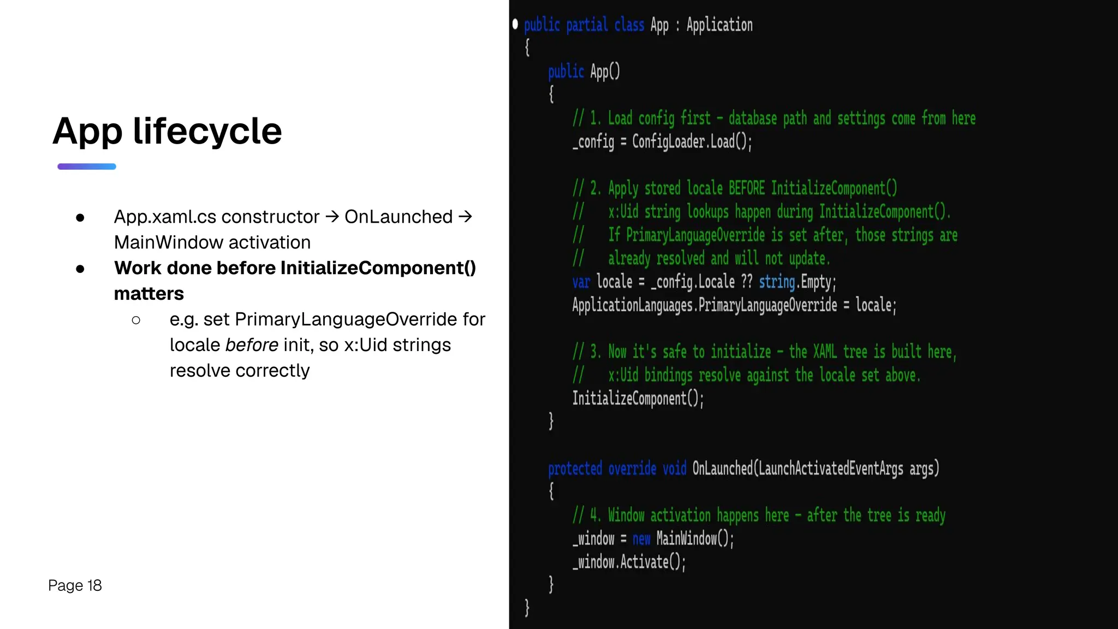Click the white dot before public partial
Viewport: 1118px width, 629px height.
515,24
